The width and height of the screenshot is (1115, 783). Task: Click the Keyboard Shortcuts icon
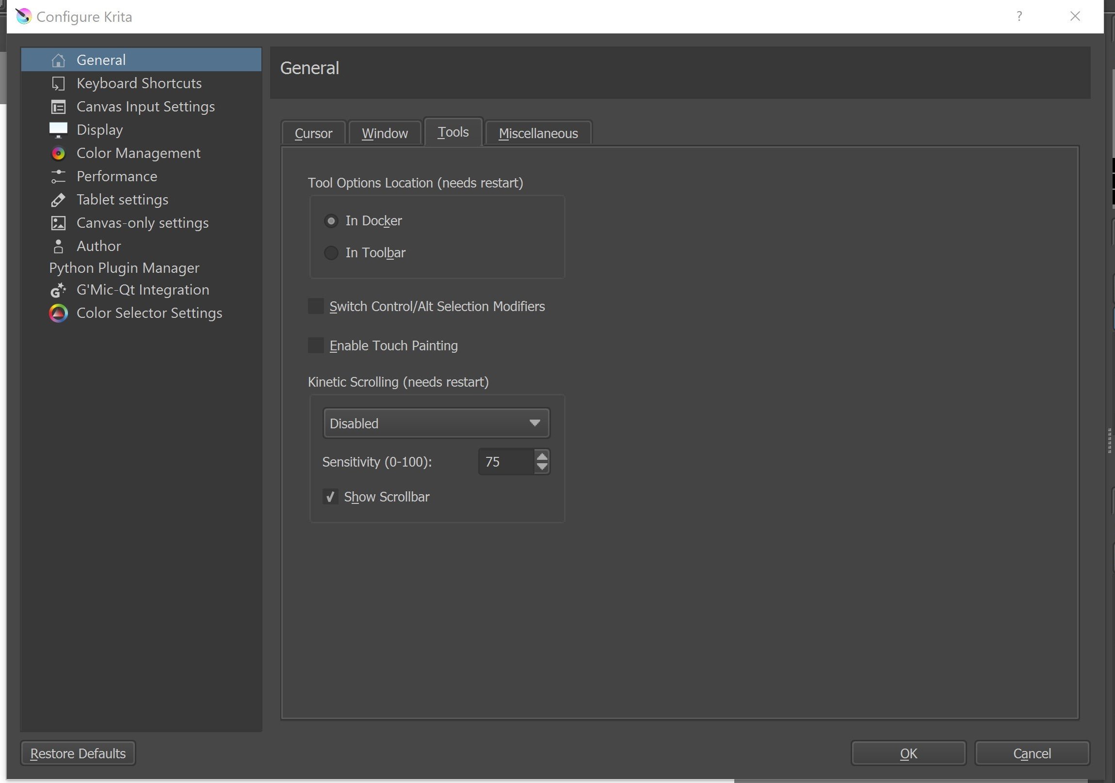coord(58,83)
